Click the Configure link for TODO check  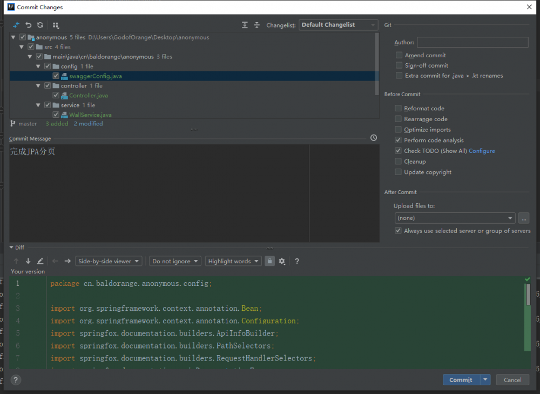point(482,151)
